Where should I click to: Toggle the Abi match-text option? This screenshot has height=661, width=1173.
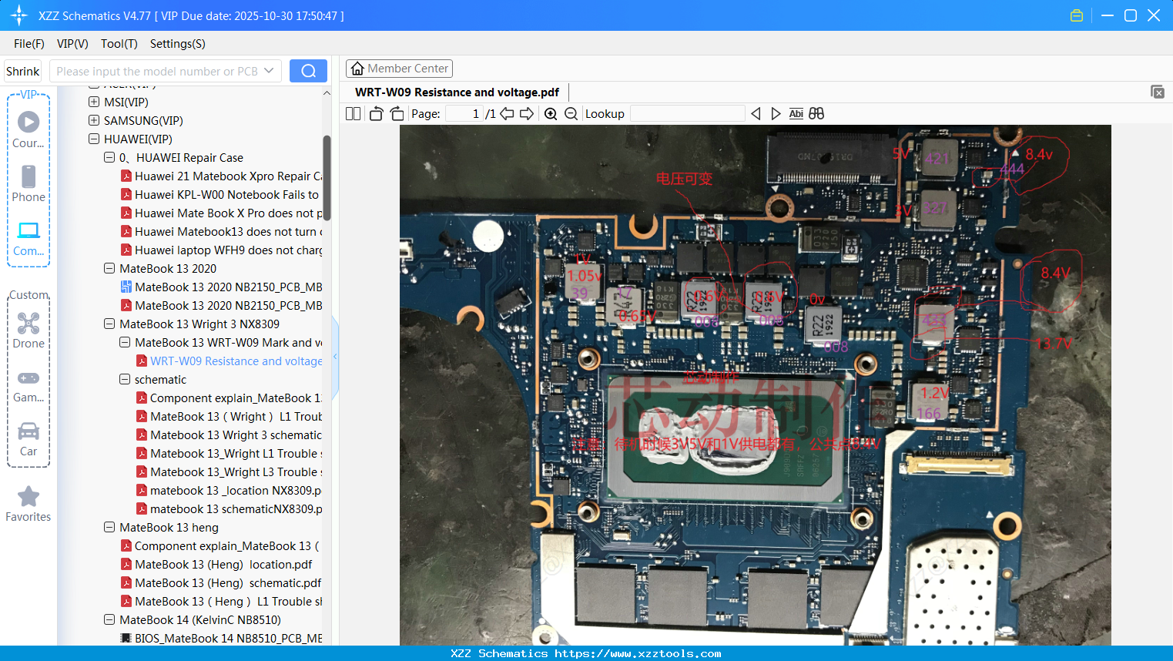click(796, 114)
